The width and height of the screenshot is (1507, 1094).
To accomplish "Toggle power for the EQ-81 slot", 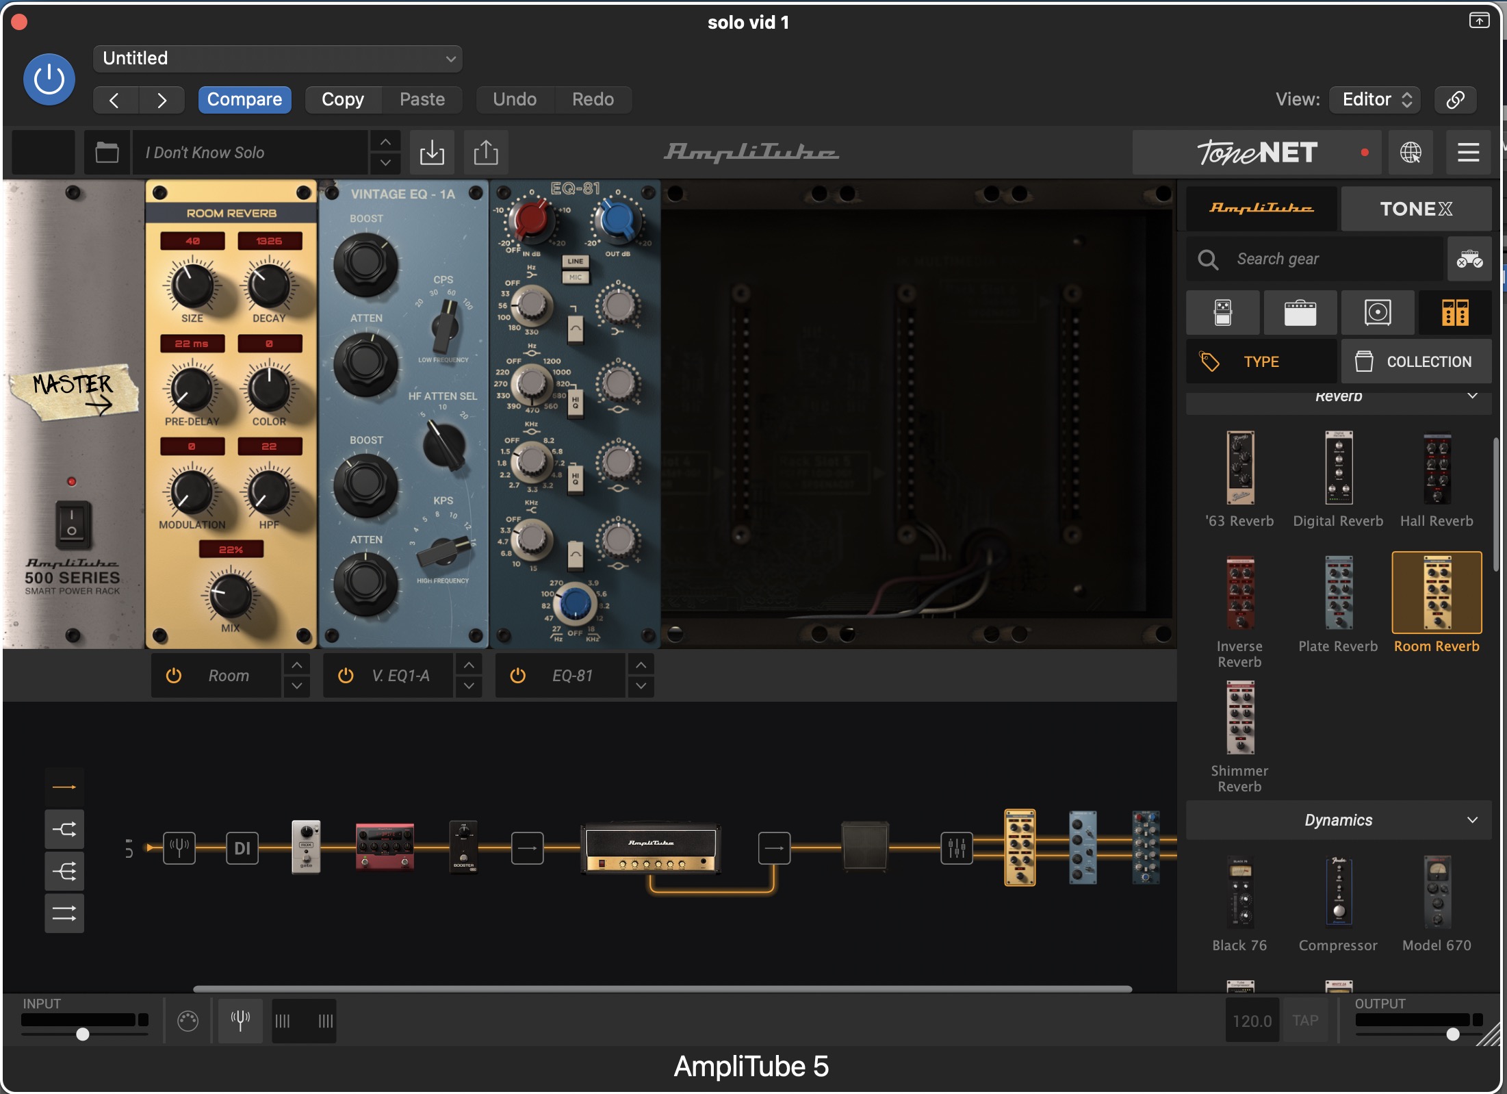I will click(518, 676).
